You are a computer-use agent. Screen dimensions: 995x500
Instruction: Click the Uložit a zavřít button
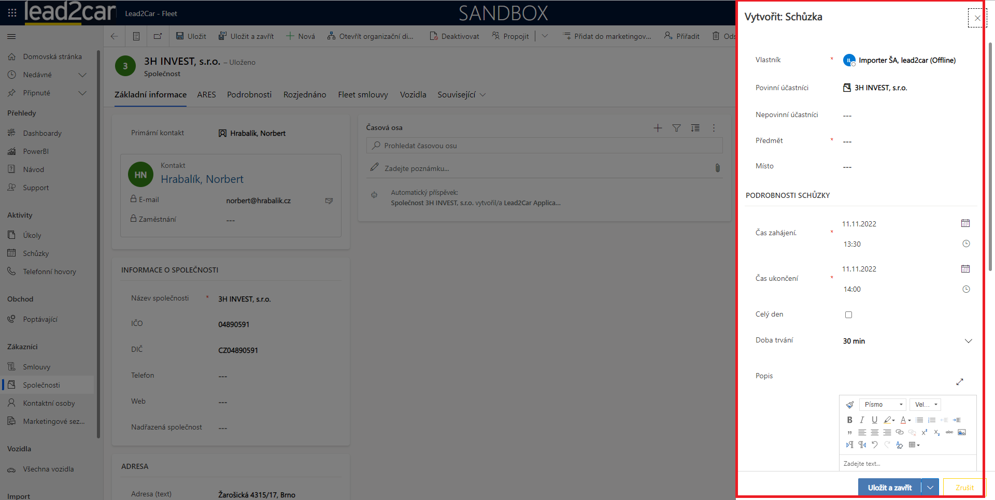tap(889, 488)
